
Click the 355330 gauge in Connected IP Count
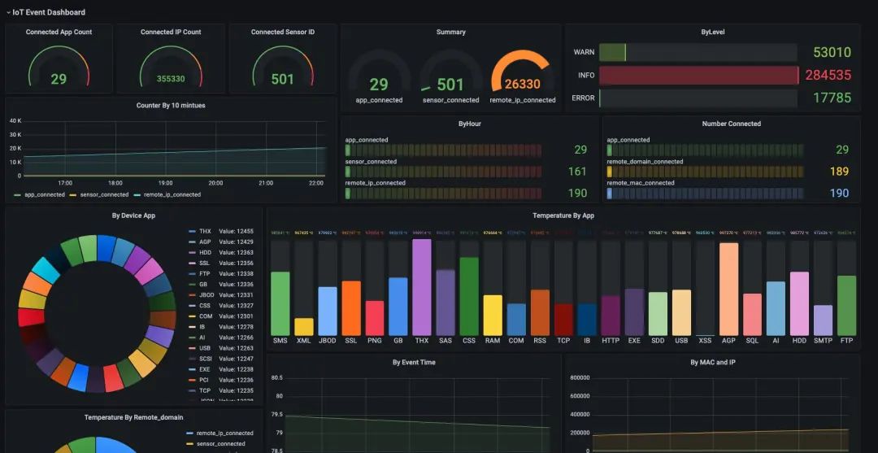tap(171, 66)
